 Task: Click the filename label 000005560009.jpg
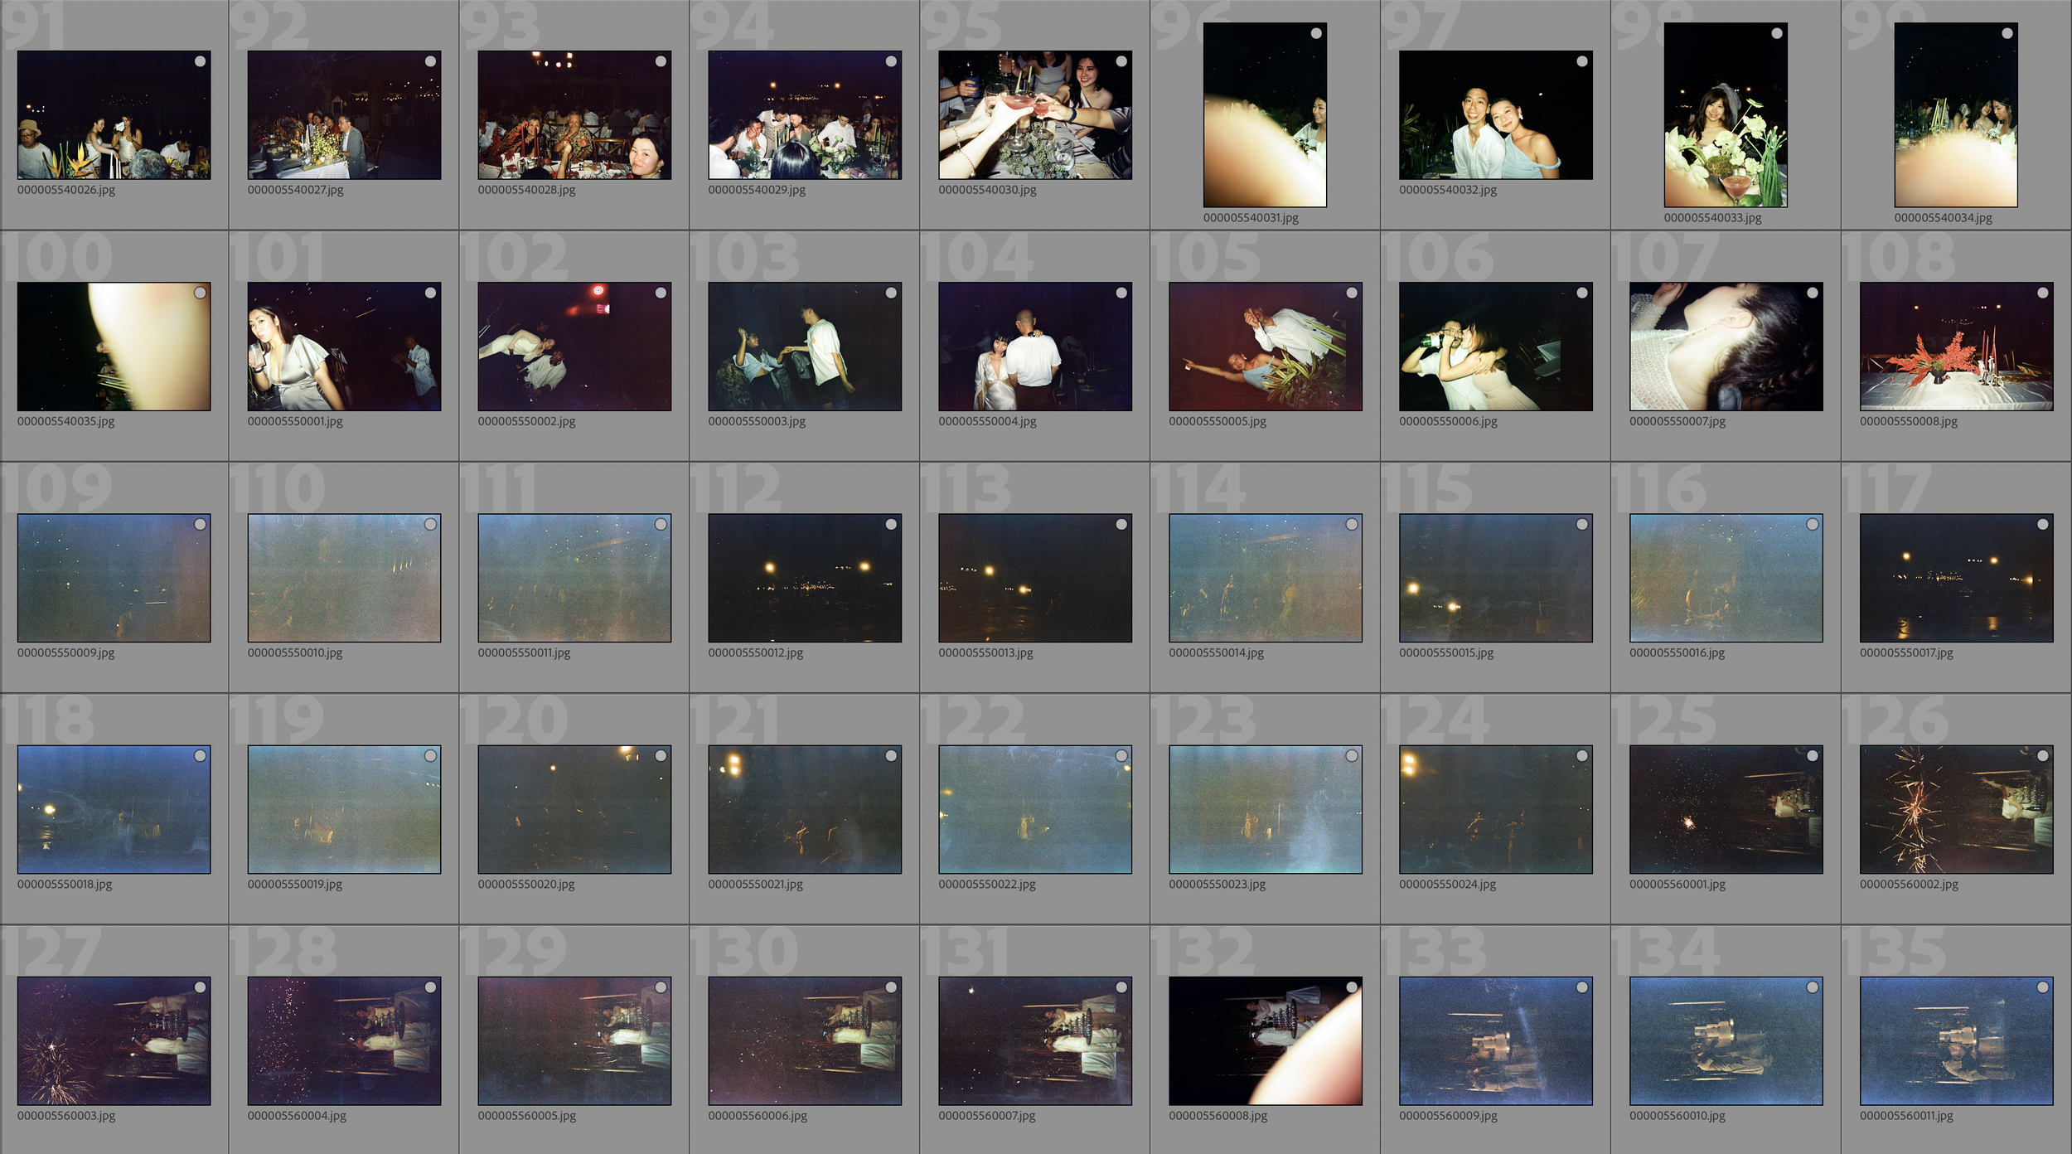pos(1447,1116)
